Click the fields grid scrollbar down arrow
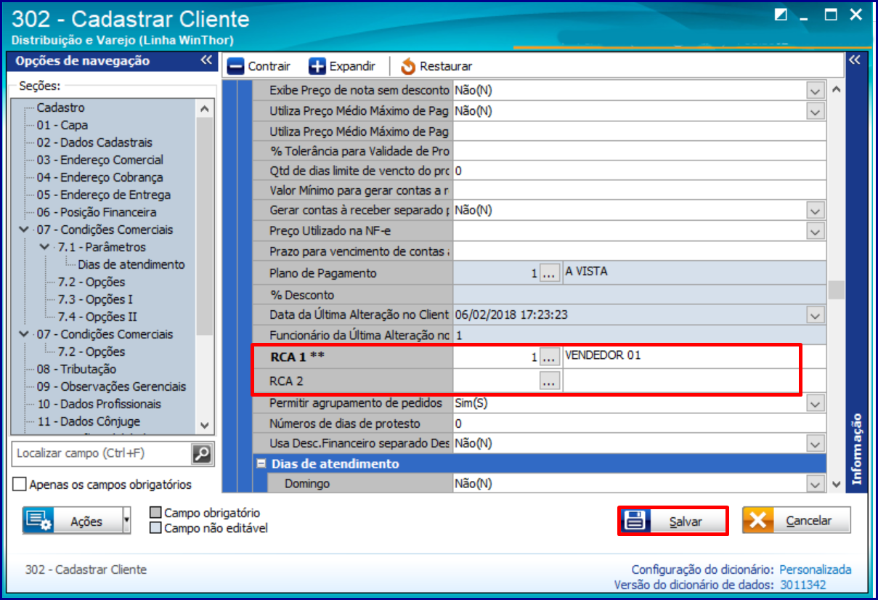This screenshot has width=878, height=600. [836, 484]
